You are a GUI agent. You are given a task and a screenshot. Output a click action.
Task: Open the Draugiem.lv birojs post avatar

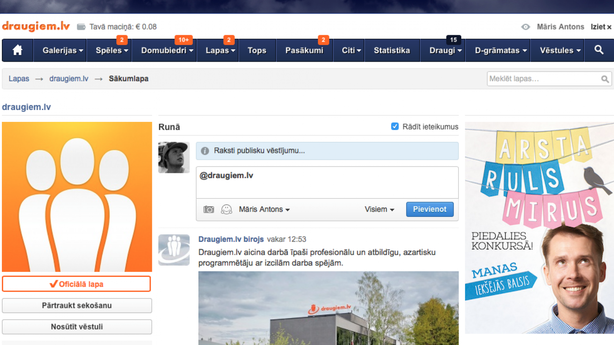point(174,250)
